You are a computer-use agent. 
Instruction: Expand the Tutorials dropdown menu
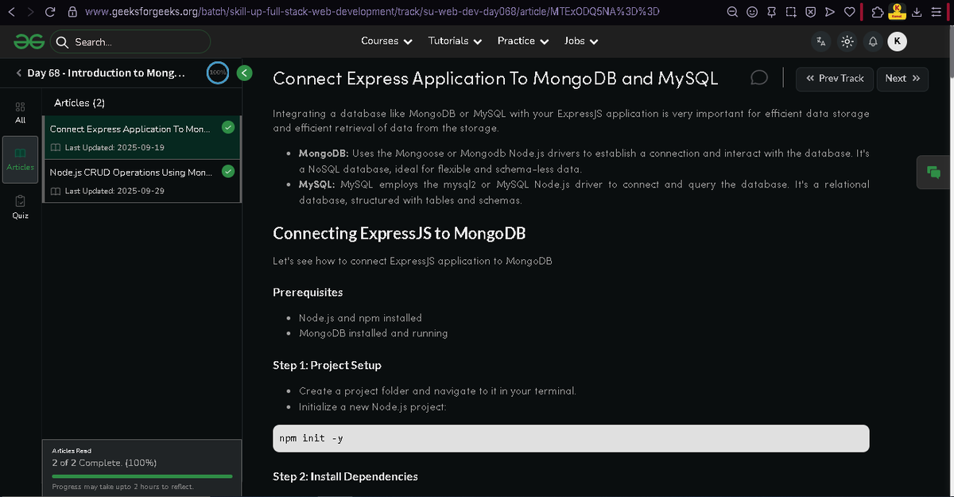point(455,41)
